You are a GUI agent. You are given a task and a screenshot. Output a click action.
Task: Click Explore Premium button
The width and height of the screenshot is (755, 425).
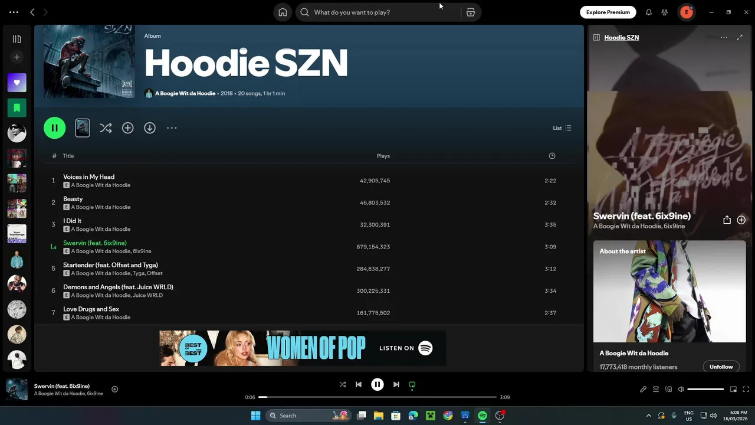pos(608,12)
